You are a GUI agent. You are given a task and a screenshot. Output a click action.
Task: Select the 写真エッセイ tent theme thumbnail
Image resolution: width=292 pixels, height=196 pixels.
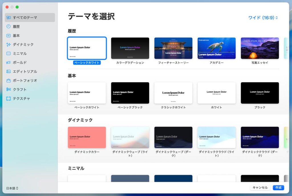[x=260, y=48]
